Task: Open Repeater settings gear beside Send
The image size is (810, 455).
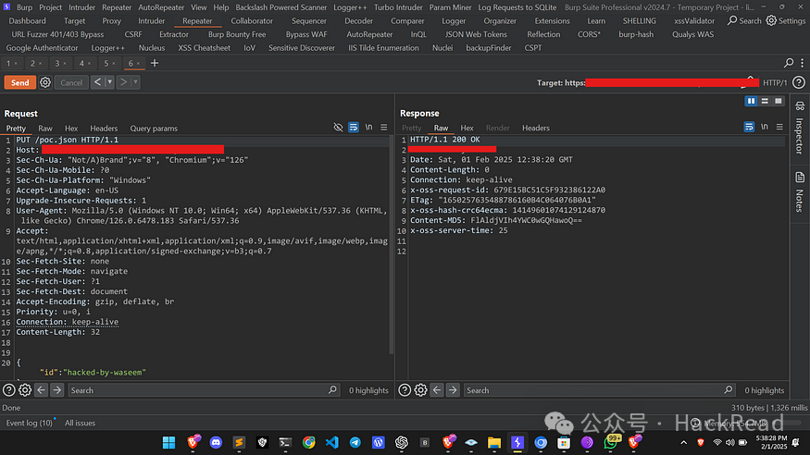Action: pyautogui.click(x=45, y=82)
